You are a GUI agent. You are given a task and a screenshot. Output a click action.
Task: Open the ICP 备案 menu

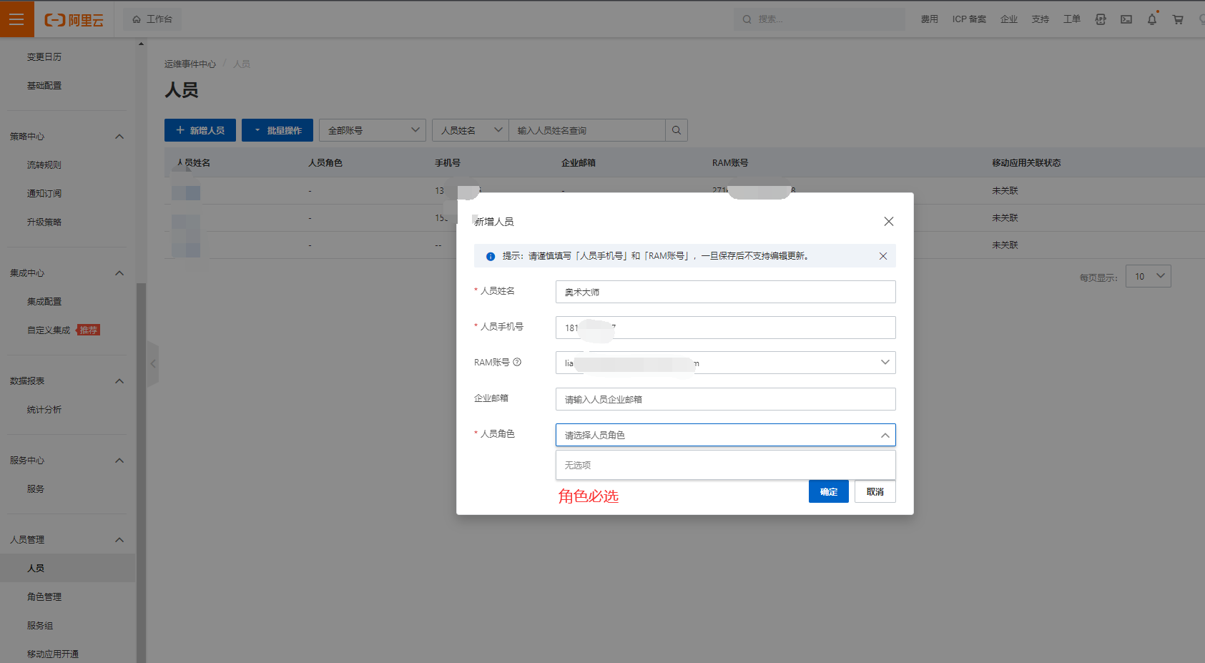click(969, 19)
